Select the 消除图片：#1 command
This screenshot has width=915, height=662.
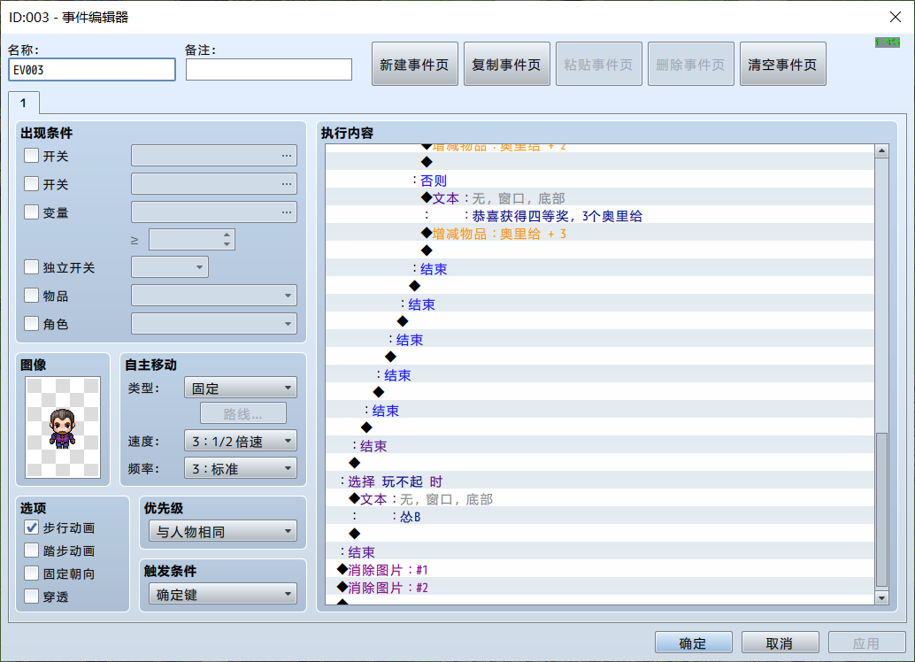click(x=600, y=570)
